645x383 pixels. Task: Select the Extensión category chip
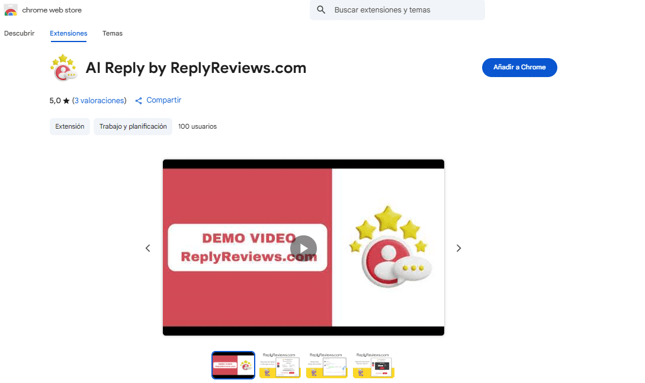(69, 126)
